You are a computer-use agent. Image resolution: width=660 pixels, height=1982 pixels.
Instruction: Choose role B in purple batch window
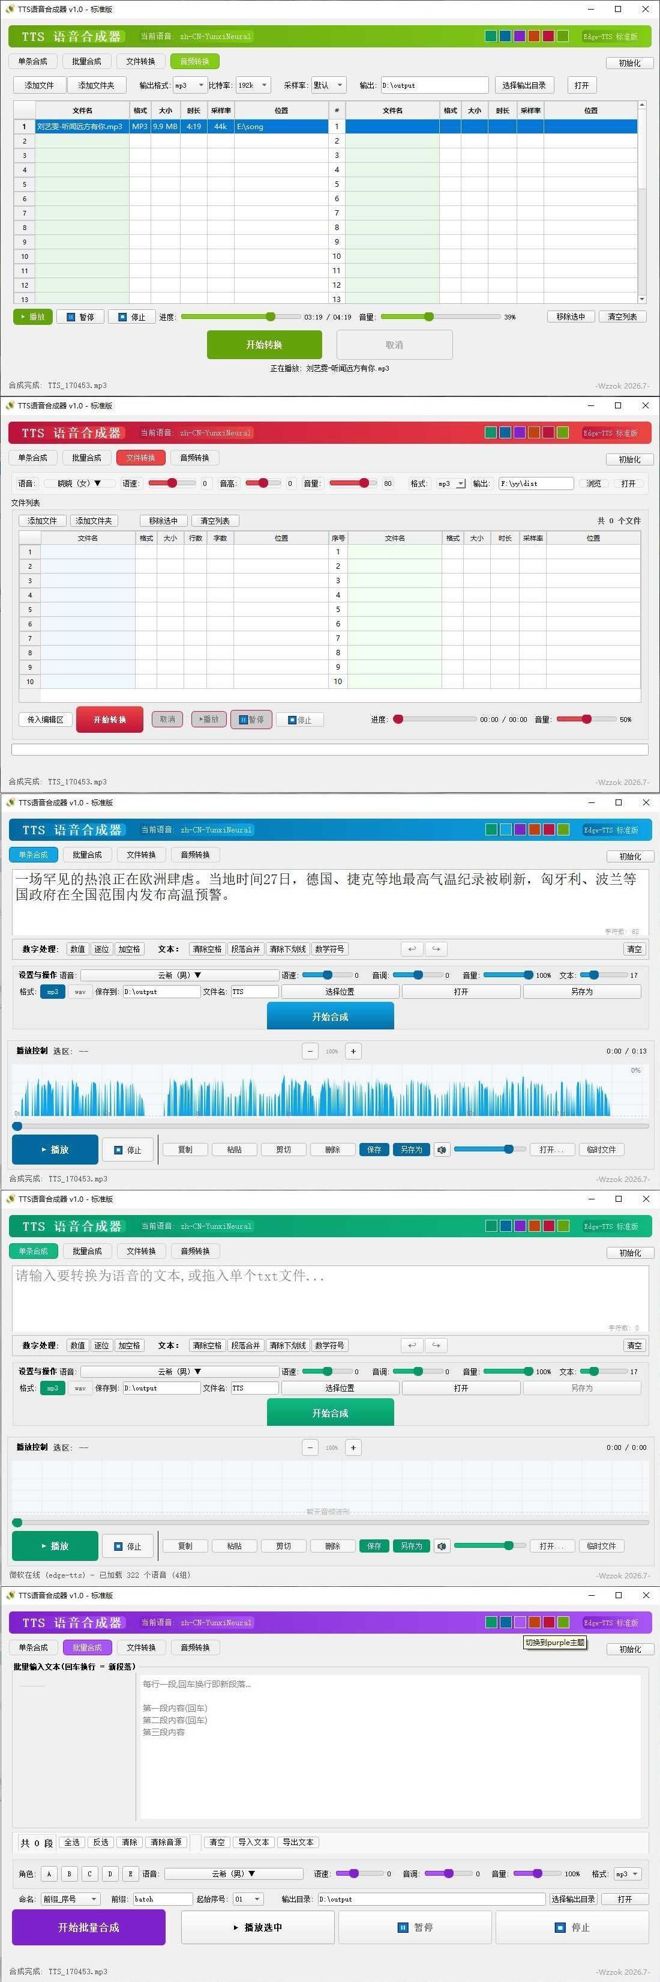click(69, 1873)
